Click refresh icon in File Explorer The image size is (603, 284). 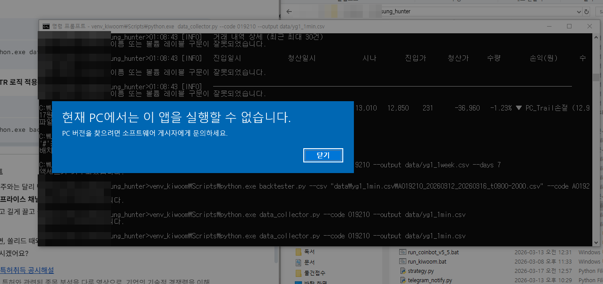tap(587, 12)
